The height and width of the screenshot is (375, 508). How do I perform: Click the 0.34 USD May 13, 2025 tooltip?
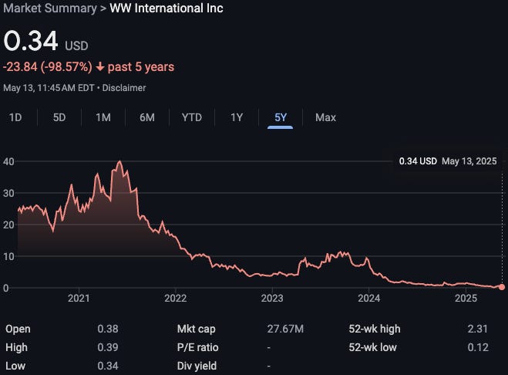pos(448,161)
